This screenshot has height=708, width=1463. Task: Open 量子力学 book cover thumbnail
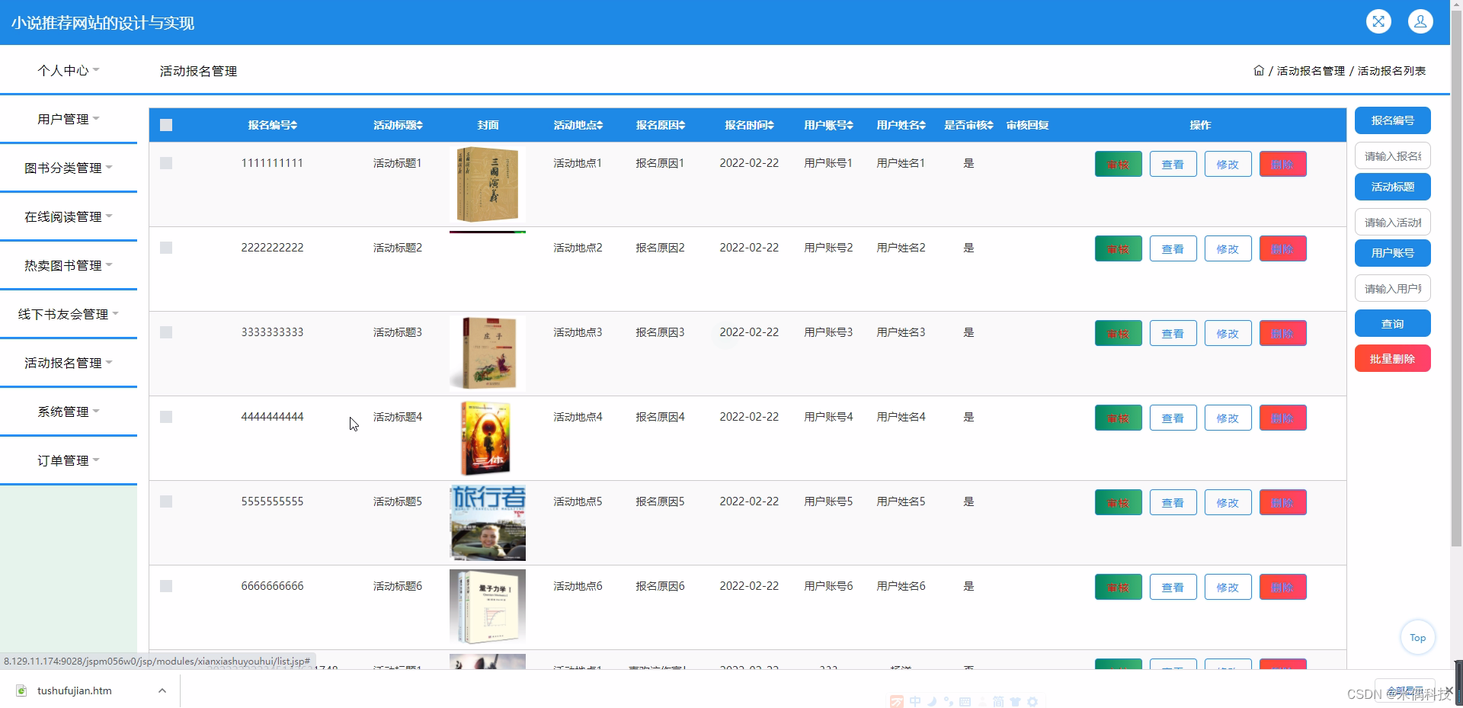(x=488, y=607)
